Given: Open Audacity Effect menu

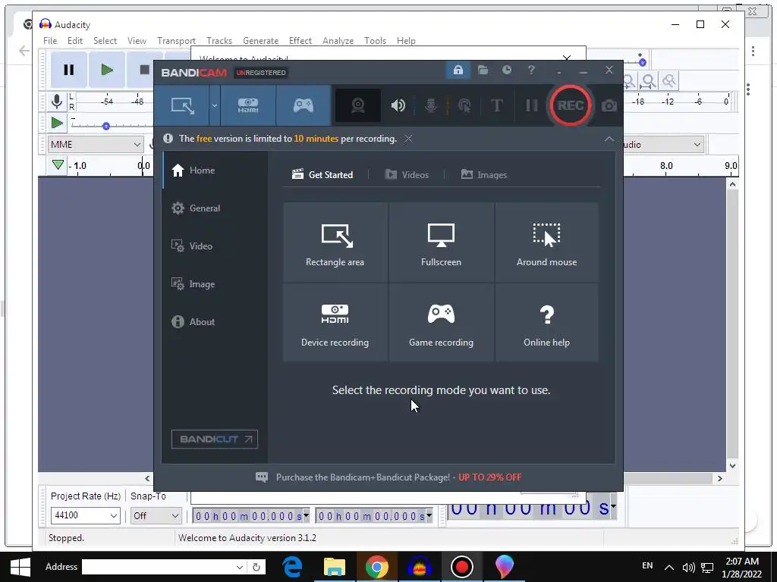Looking at the screenshot, I should [x=300, y=41].
